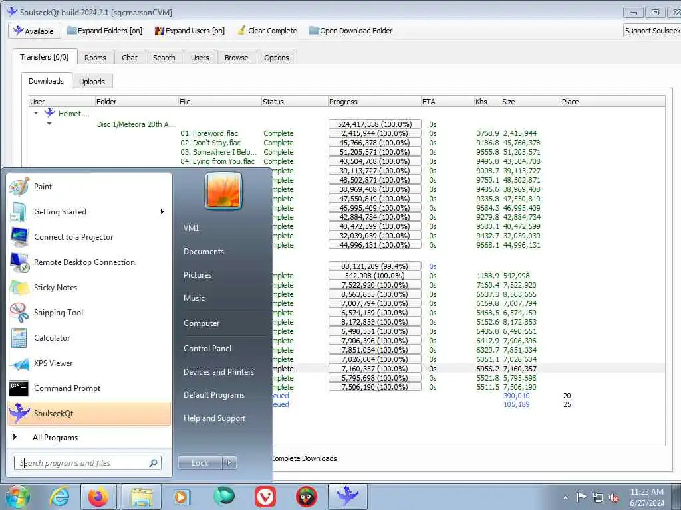681x510 pixels.
Task: Select the Transfers [0/0] tab
Action: point(45,57)
